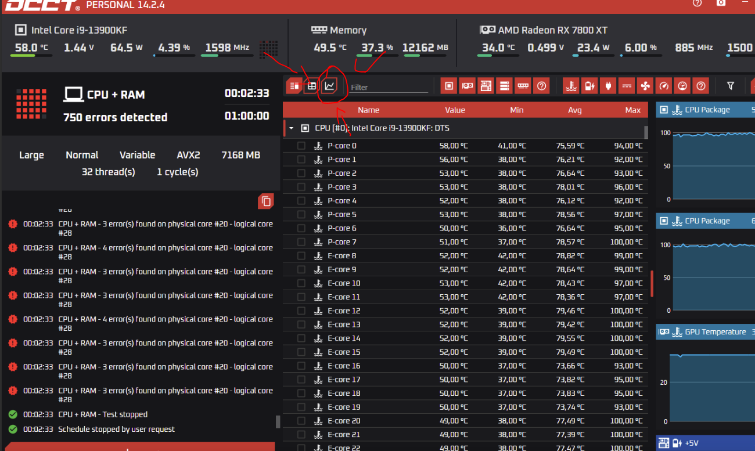Image resolution: width=755 pixels, height=451 pixels.
Task: Filter sensors by memory hardware
Action: click(x=523, y=86)
